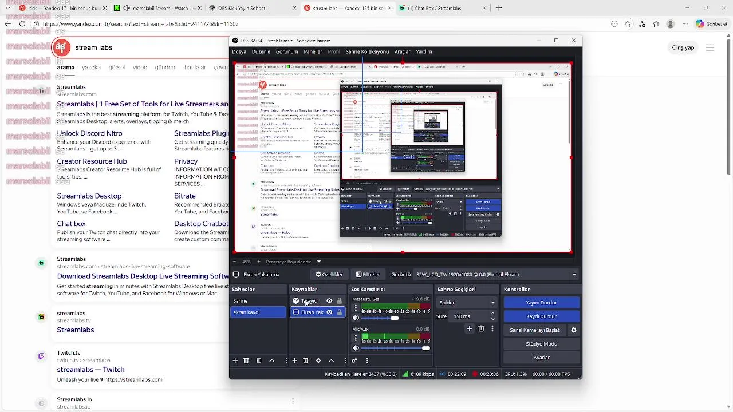Open the Soldur transition dropdown

pos(467,303)
